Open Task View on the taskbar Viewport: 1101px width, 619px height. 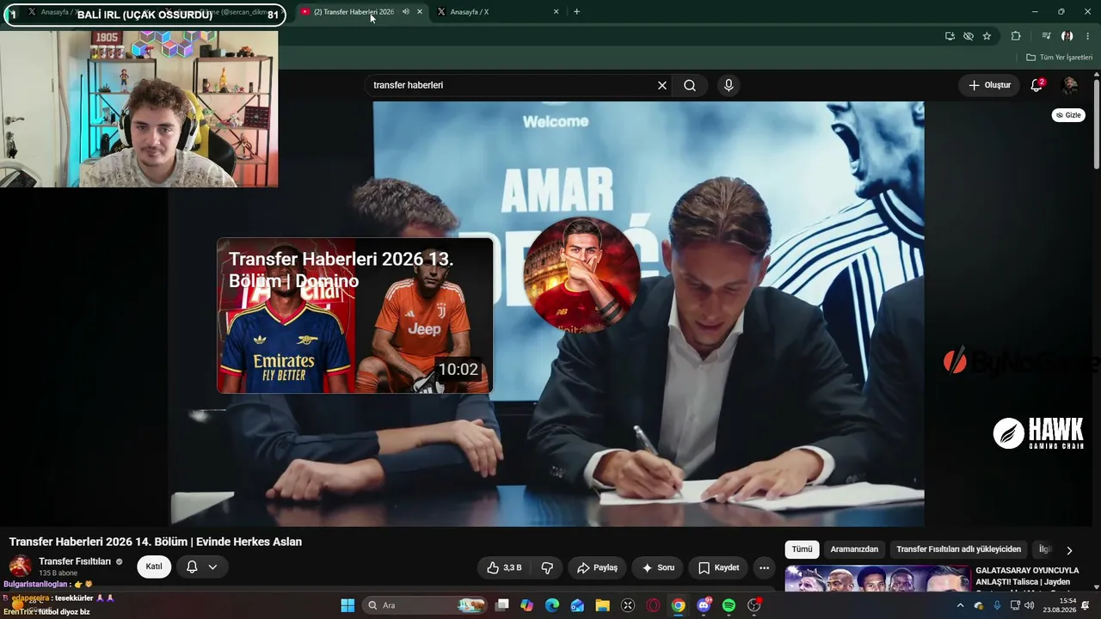click(x=502, y=605)
